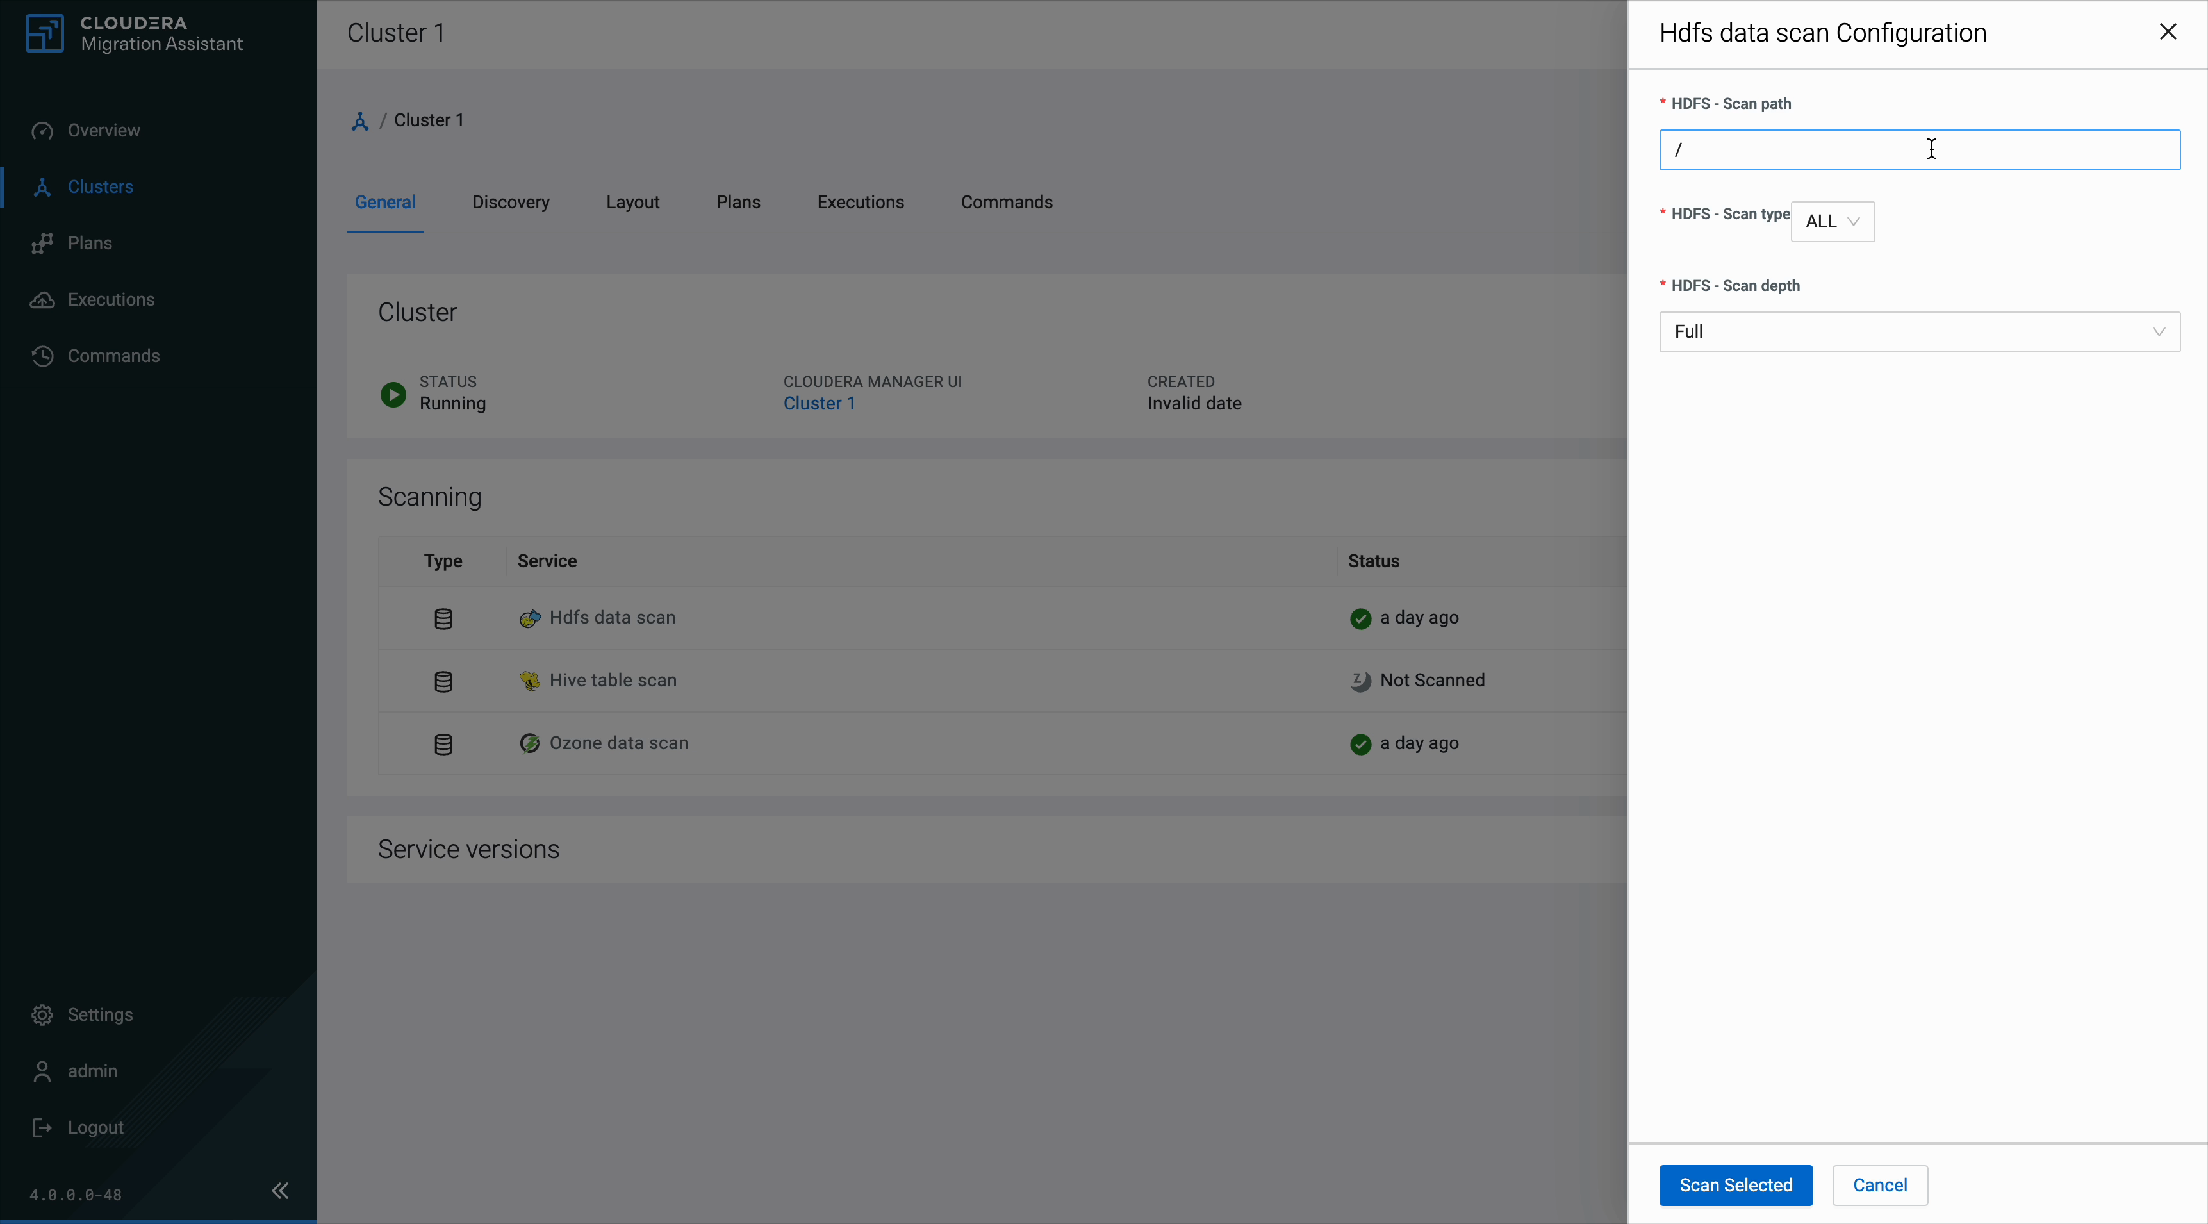Close the Hdfs data scan Configuration panel

(2168, 31)
